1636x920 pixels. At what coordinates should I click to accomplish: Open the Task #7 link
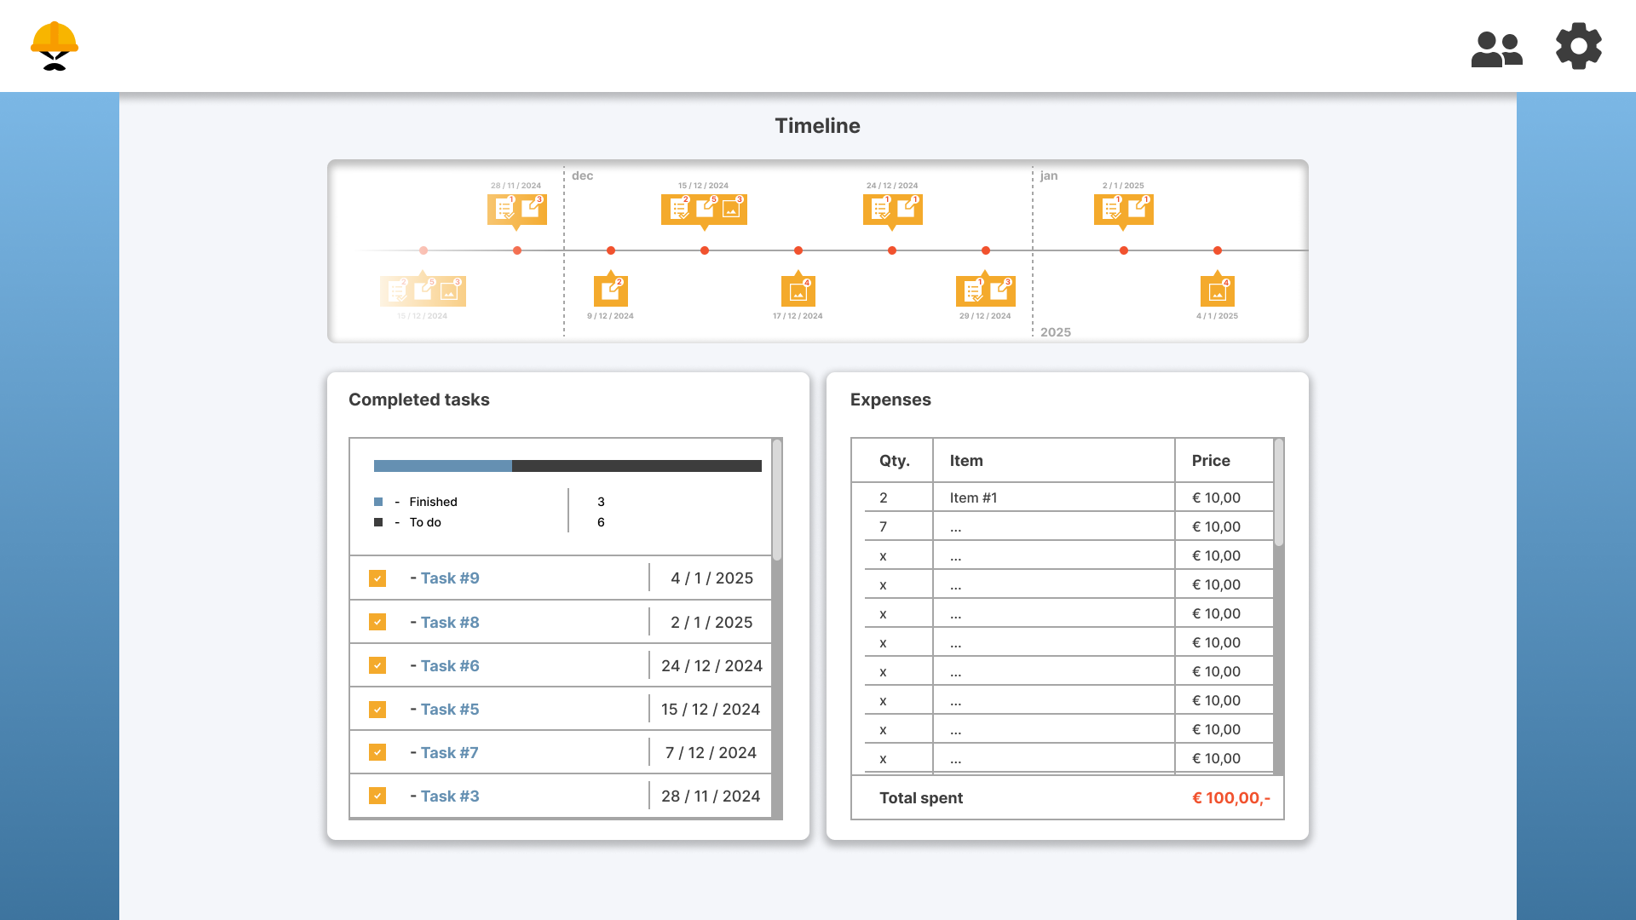click(449, 752)
